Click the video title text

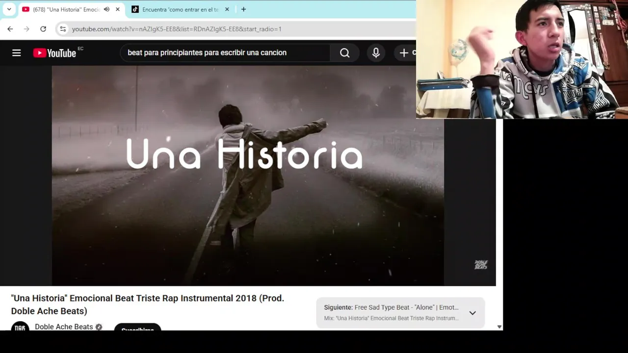pos(148,304)
